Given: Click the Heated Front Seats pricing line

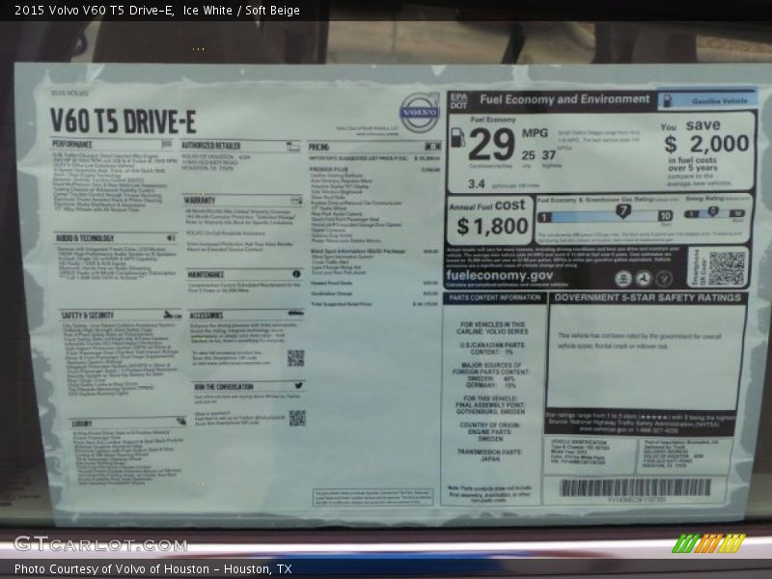Looking at the screenshot, I should click(x=375, y=283).
